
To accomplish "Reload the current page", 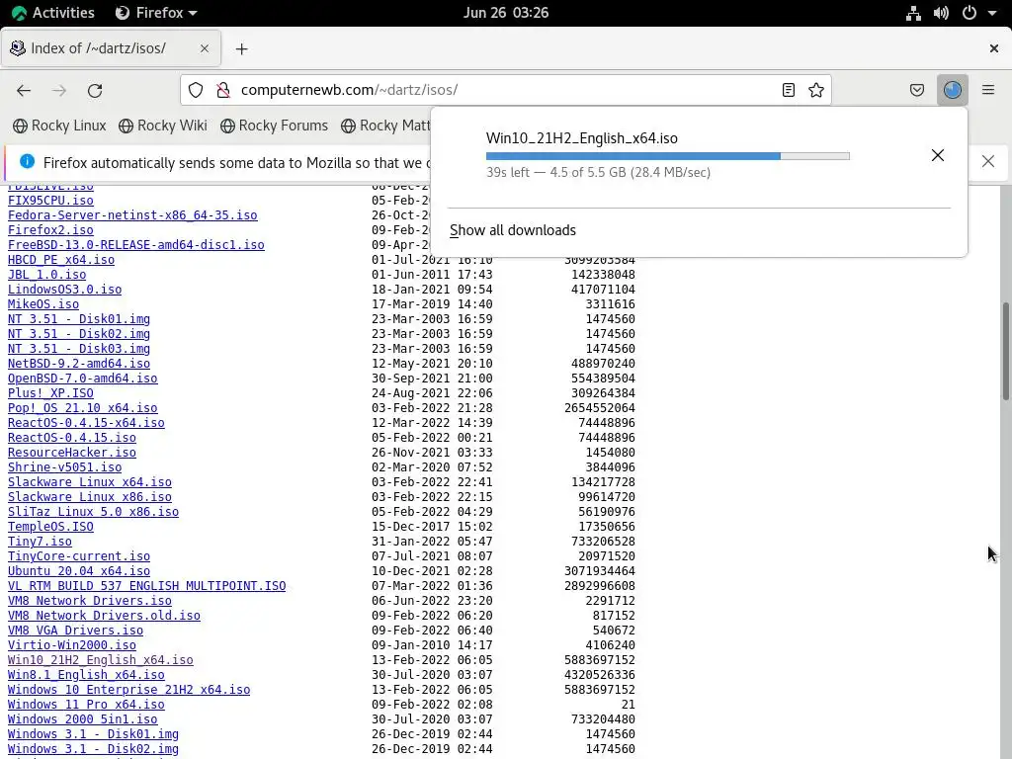I will coord(95,90).
